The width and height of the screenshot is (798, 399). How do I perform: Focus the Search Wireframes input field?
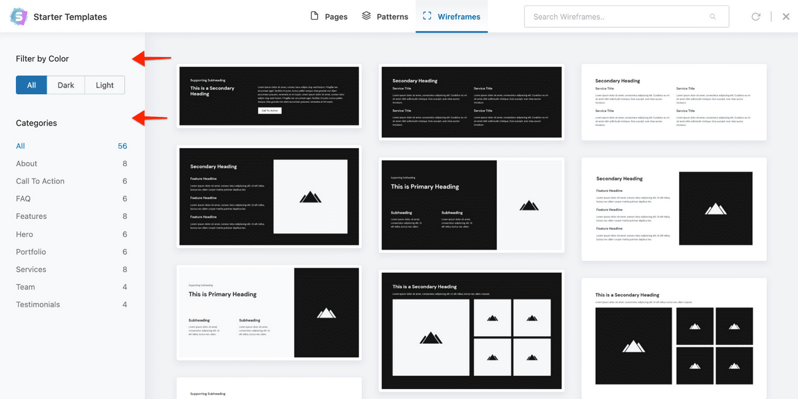(x=626, y=17)
